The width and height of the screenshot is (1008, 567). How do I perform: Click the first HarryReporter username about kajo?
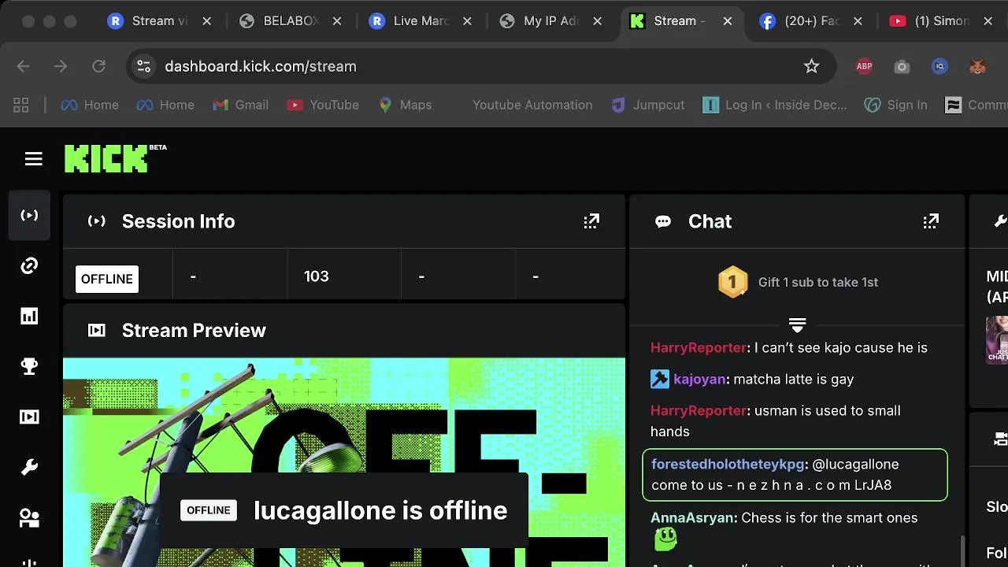[699, 347]
